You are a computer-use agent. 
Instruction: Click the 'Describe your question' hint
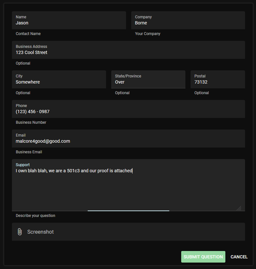[x=35, y=216]
